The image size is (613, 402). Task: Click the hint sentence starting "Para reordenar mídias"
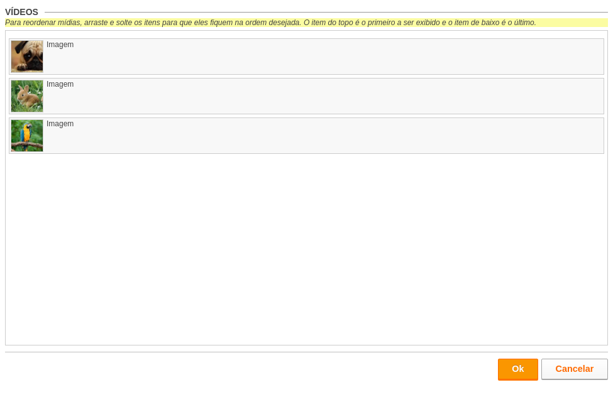153,23
